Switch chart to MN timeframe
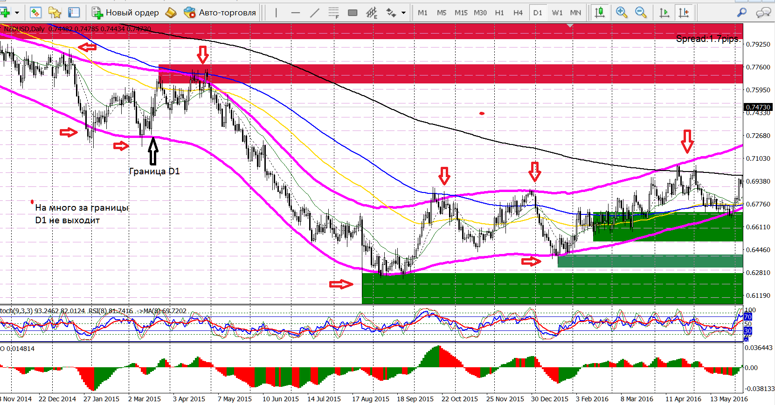 [575, 13]
